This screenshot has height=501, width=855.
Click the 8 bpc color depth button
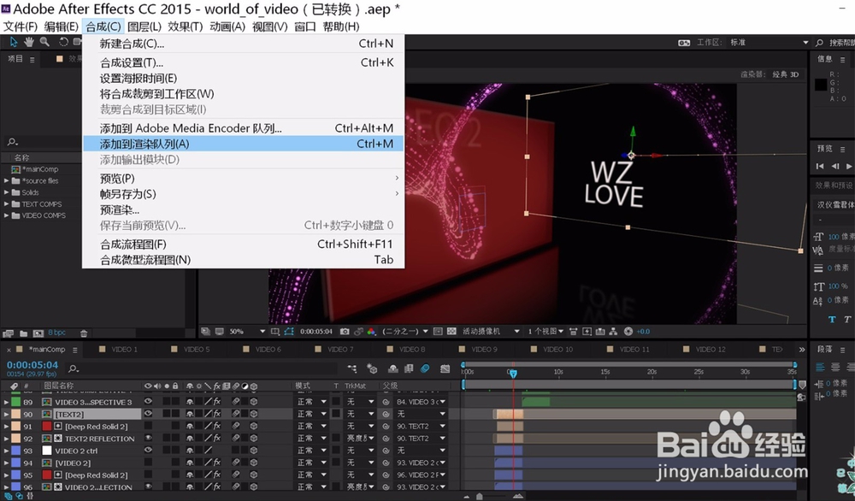tap(56, 333)
